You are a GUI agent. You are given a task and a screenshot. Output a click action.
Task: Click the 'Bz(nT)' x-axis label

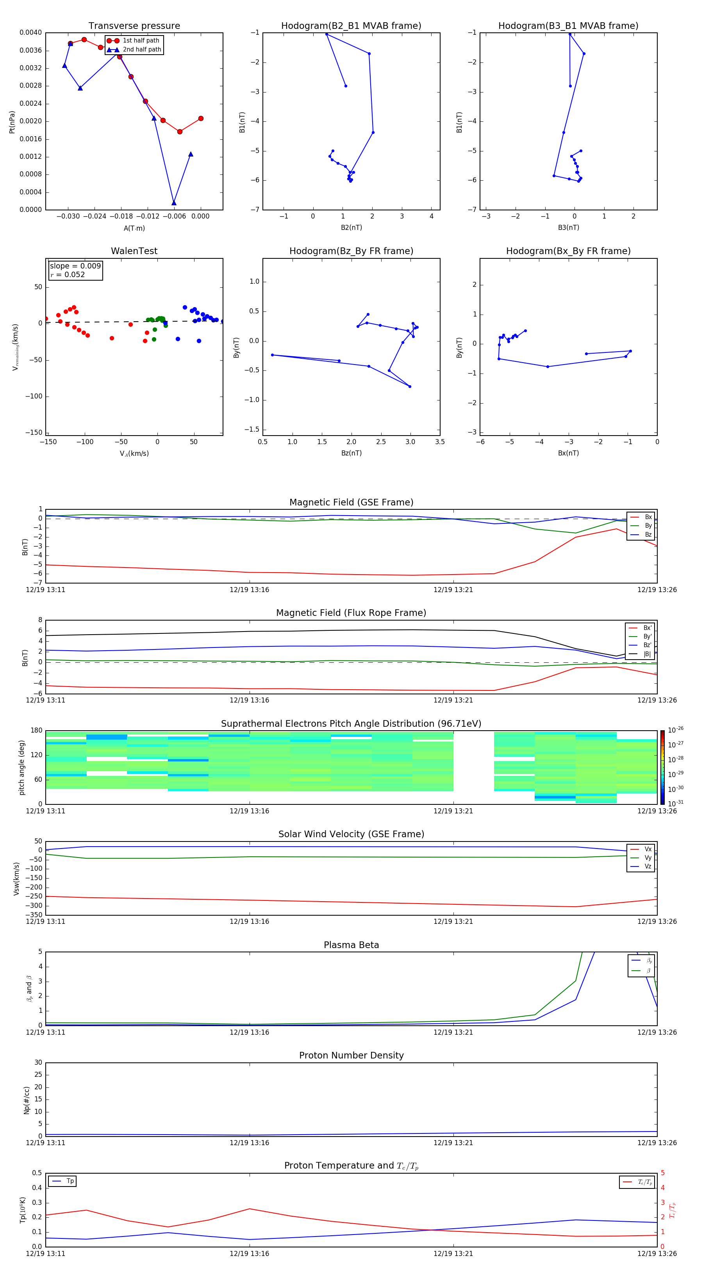pyautogui.click(x=351, y=453)
